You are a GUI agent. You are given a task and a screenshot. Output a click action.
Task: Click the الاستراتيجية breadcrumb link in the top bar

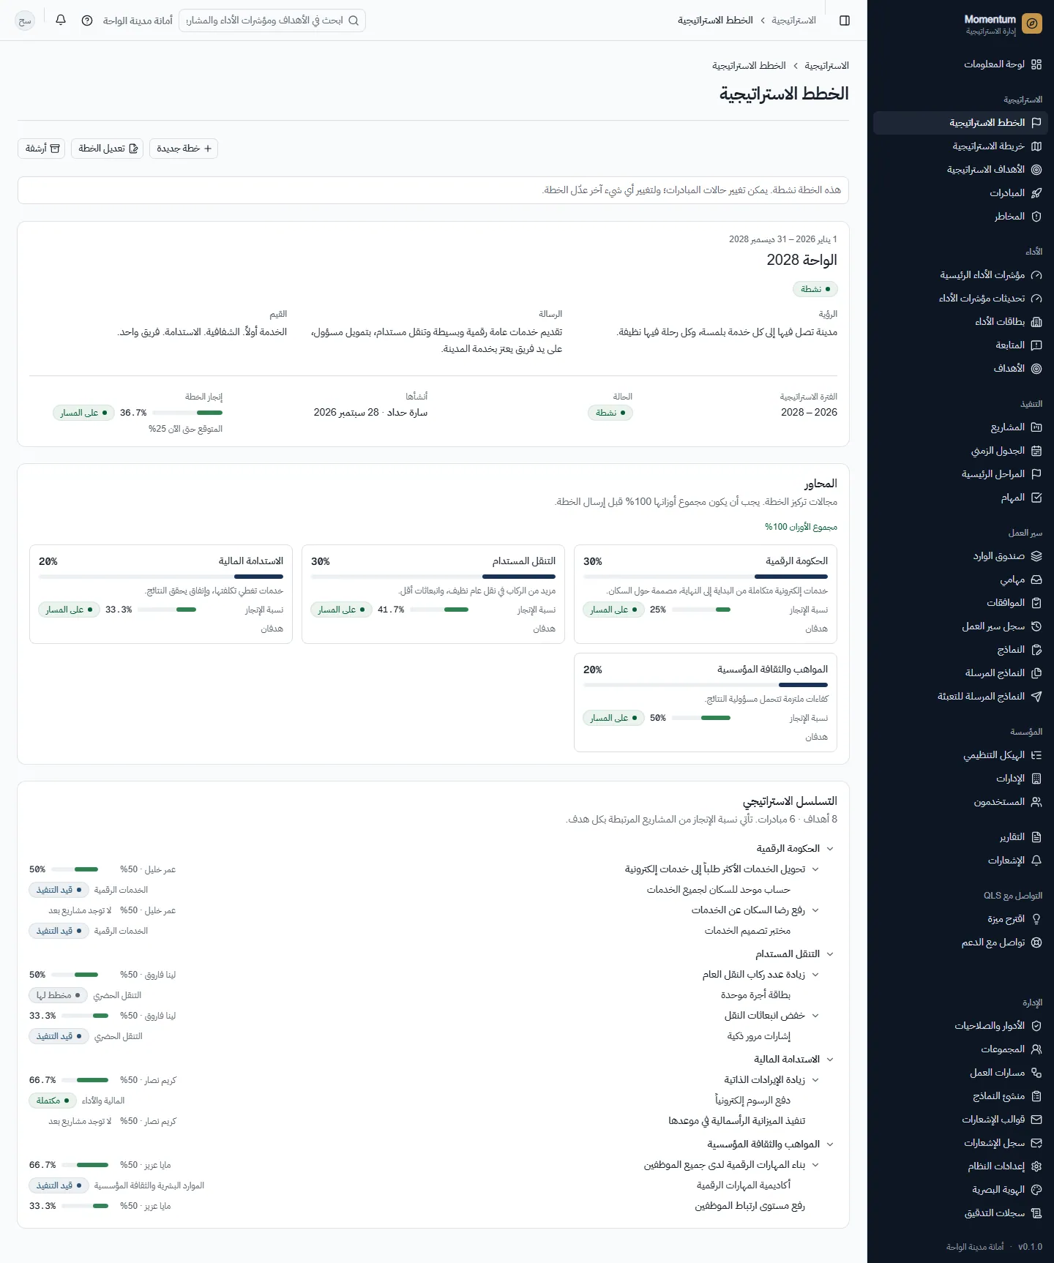click(x=793, y=20)
